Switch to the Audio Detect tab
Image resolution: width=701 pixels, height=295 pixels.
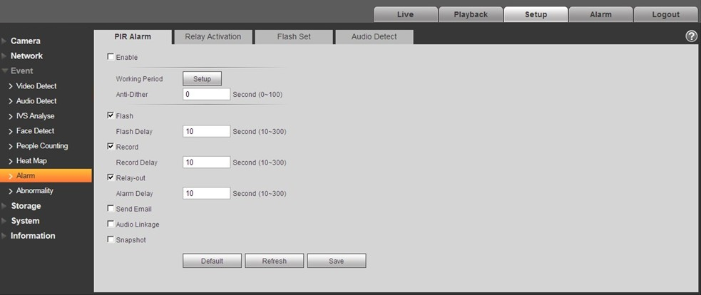pos(374,36)
